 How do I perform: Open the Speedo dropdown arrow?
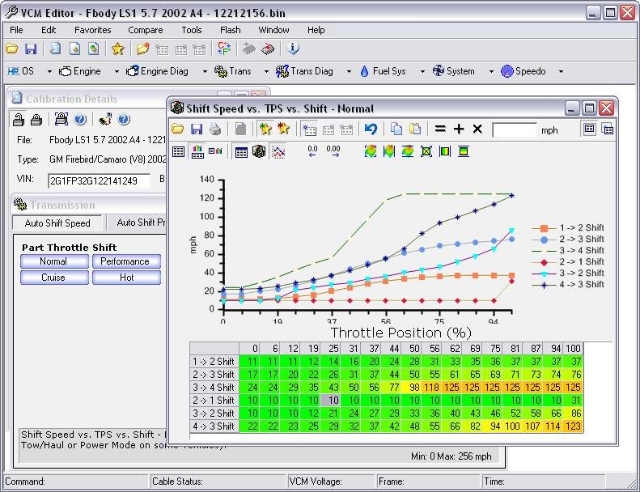[561, 72]
